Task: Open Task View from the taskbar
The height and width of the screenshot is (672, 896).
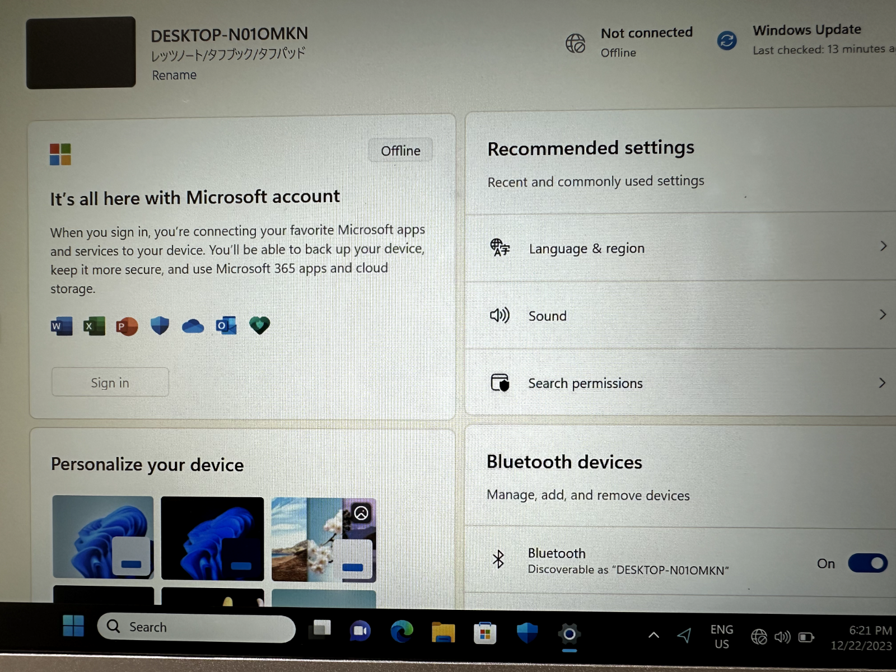Action: tap(320, 629)
